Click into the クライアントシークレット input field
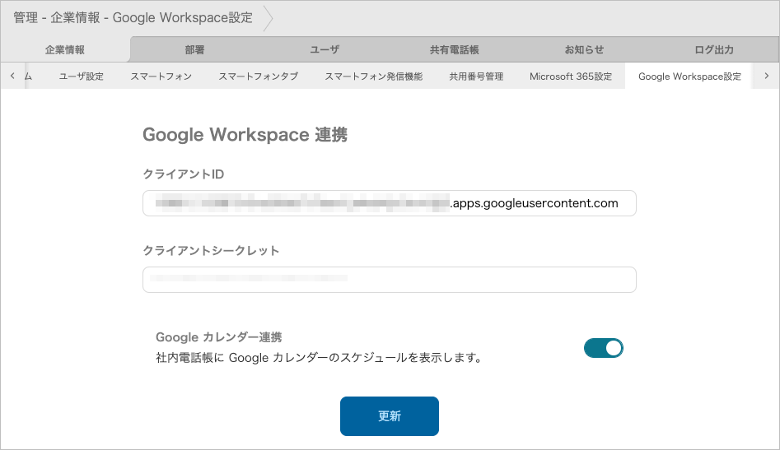Screen dimensions: 780x450 389,280
